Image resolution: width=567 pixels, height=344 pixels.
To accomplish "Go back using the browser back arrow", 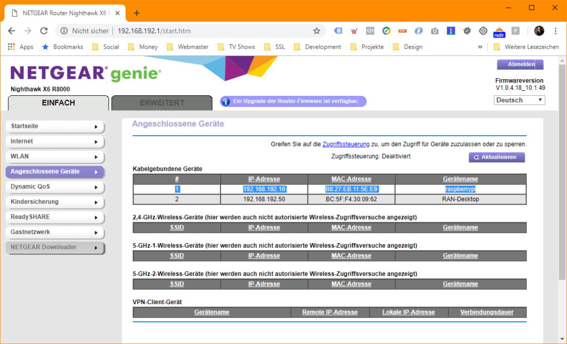I will 12,31.
